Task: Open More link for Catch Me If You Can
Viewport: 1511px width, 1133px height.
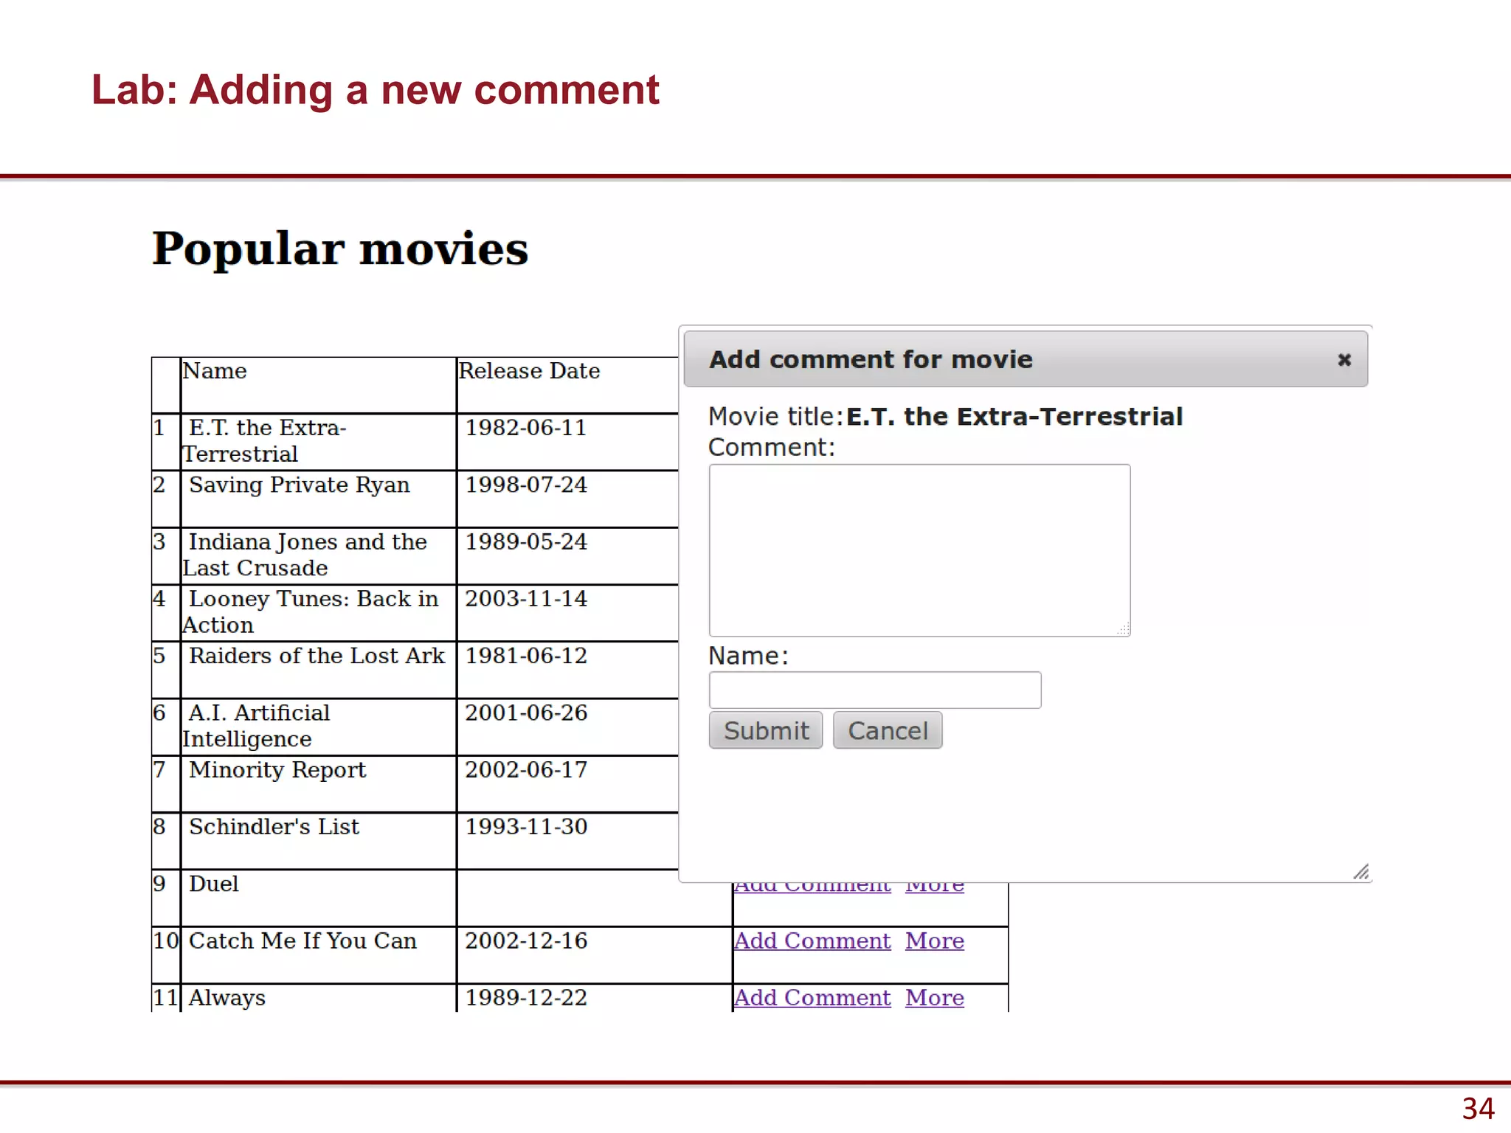Action: pyautogui.click(x=934, y=941)
